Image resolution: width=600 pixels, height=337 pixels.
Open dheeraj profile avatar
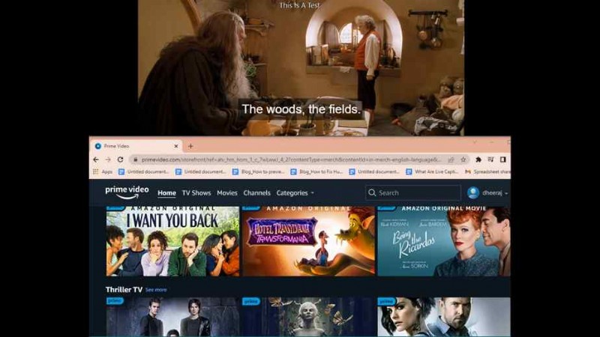point(473,193)
